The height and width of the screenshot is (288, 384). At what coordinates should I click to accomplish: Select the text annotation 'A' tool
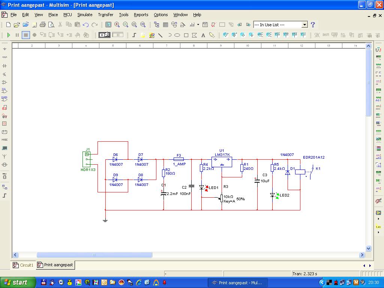(x=203, y=35)
